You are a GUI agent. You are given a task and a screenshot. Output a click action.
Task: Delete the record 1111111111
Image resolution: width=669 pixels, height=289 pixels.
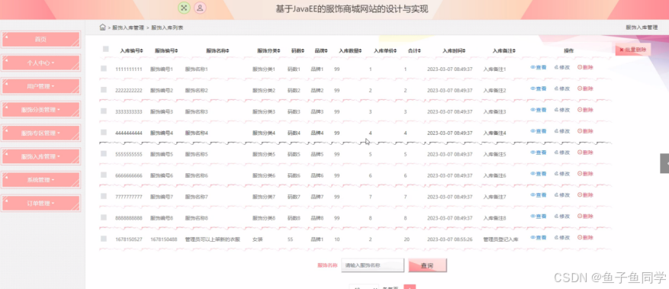[x=585, y=67]
